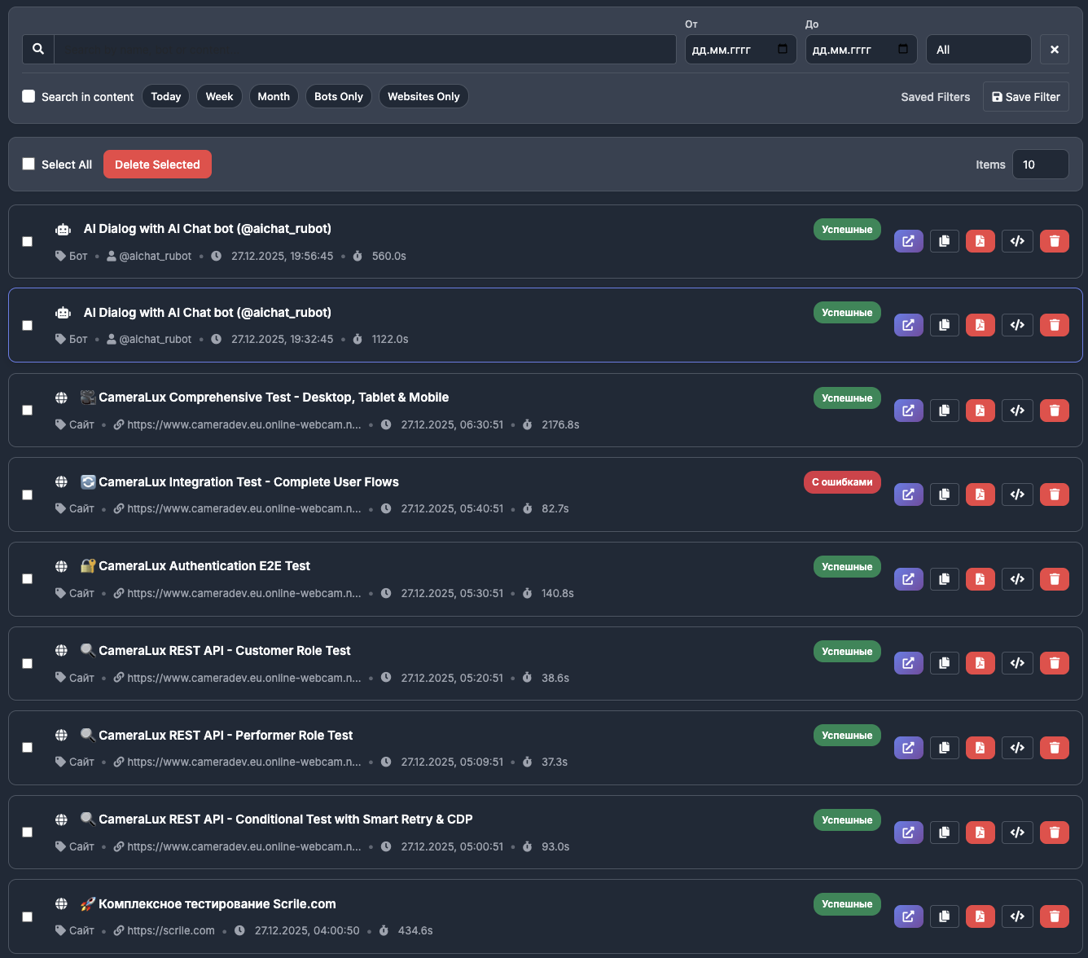Switch to the Bots Only filter

(338, 96)
